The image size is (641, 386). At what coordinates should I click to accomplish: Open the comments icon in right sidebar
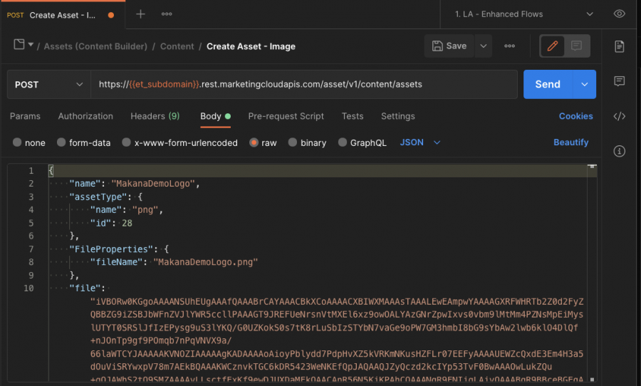[x=620, y=81]
